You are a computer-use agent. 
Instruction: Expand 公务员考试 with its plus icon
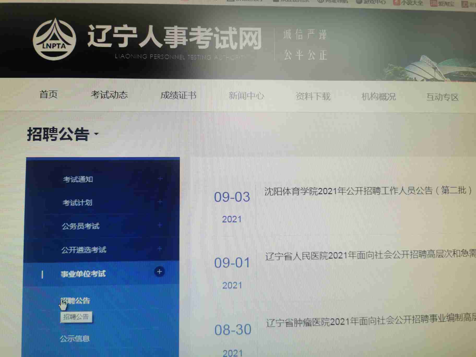pyautogui.click(x=160, y=225)
